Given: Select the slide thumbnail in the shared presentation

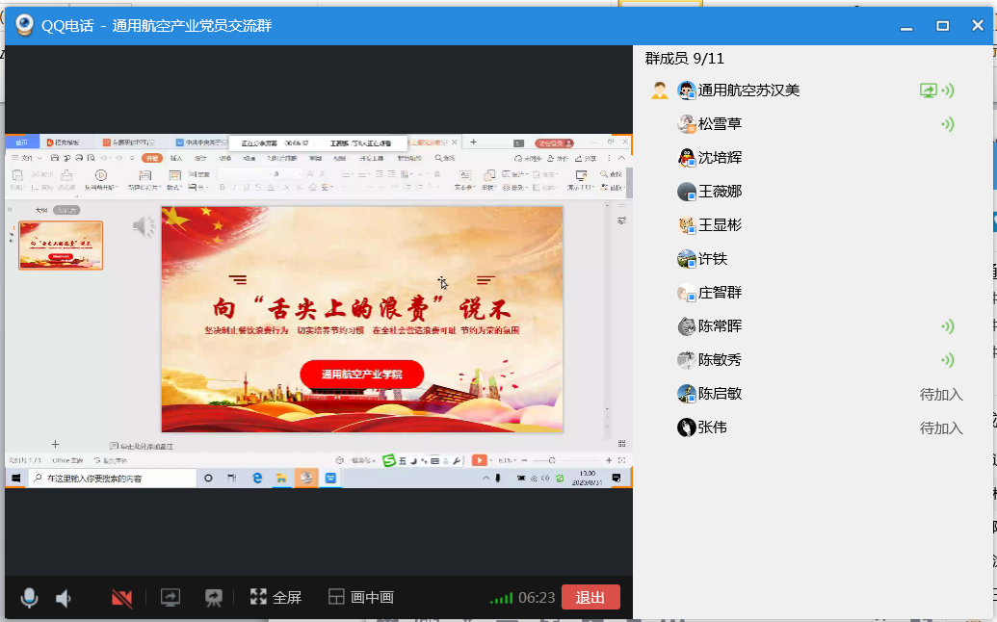Looking at the screenshot, I should pos(61,245).
